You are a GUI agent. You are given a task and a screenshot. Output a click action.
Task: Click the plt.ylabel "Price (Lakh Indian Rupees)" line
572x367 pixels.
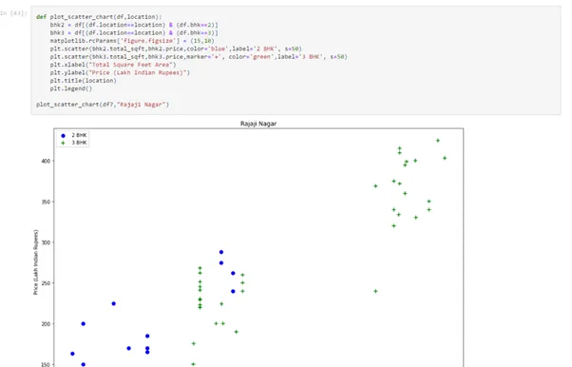pos(120,72)
